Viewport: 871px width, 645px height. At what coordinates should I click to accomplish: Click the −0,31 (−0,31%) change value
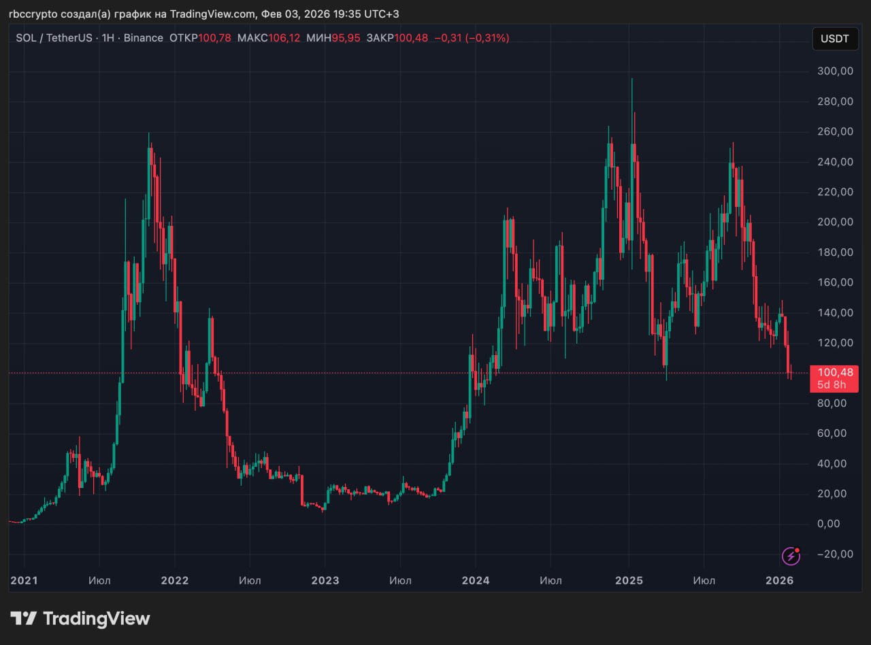click(472, 38)
